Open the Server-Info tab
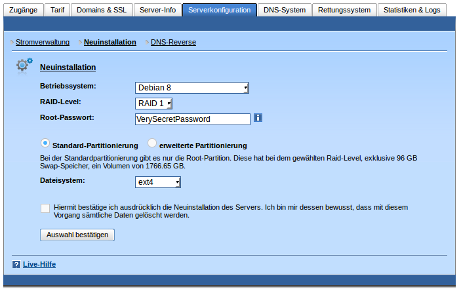The width and height of the screenshot is (461, 289). point(157,10)
